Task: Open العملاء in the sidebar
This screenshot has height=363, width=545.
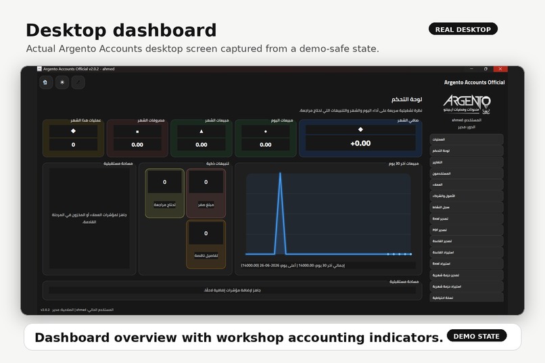Action: coord(467,185)
